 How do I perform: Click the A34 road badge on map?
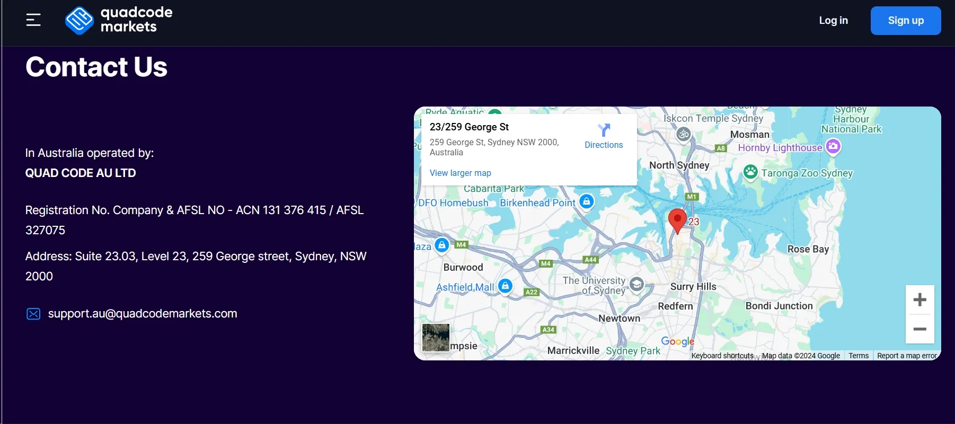[549, 330]
